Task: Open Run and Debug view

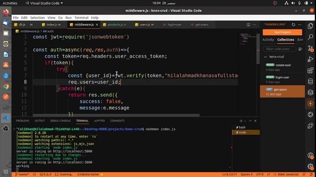Action: point(311,59)
